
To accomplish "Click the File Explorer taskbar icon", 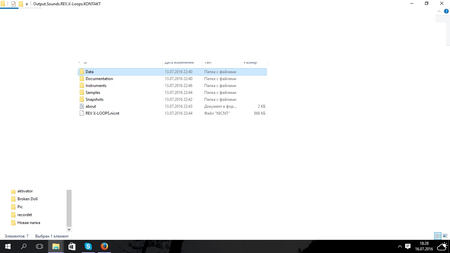I will tap(56, 246).
